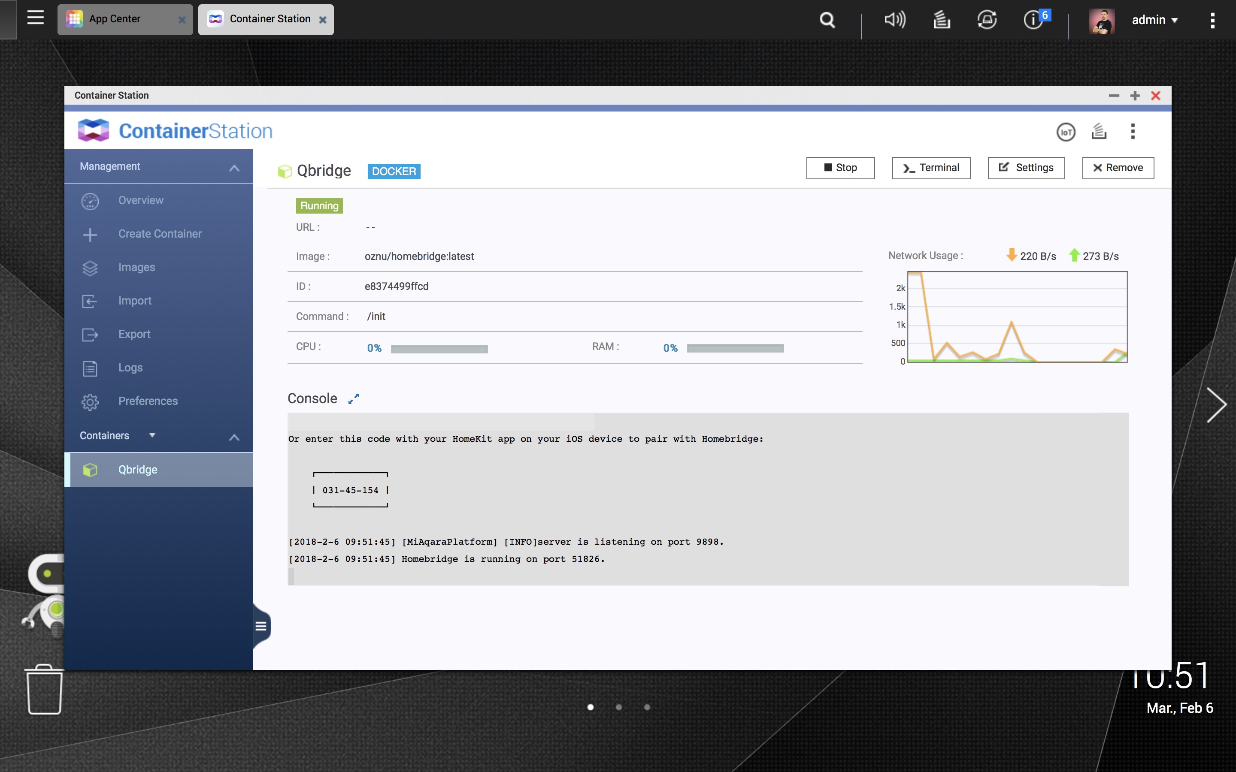The width and height of the screenshot is (1236, 772).
Task: Click the Qbridge item in Containers list
Action: [x=137, y=470]
